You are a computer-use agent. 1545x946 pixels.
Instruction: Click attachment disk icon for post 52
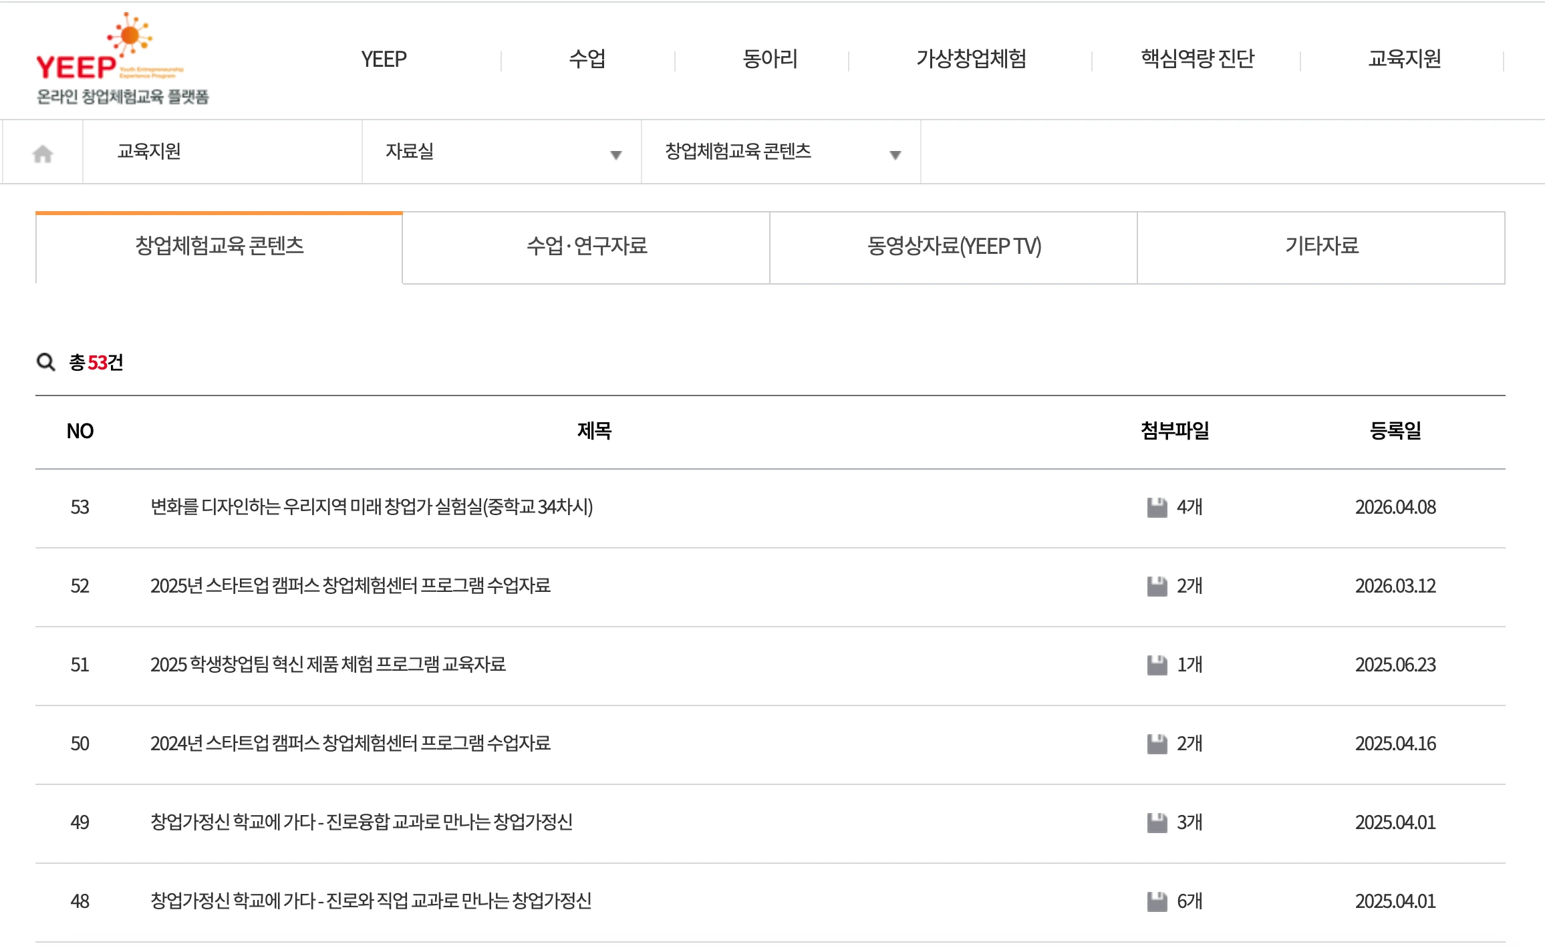tap(1157, 586)
